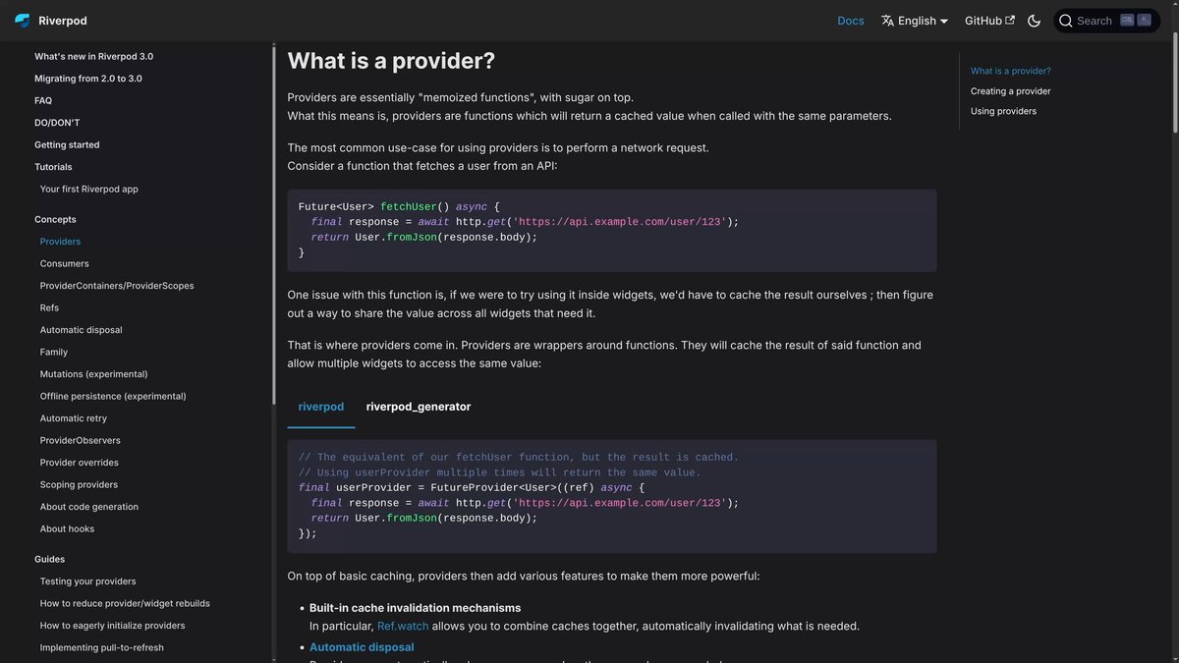Open About hooks sidebar page
Image resolution: width=1179 pixels, height=663 pixels.
click(x=68, y=528)
